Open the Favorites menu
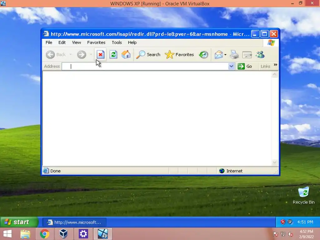This screenshot has height=240, width=320. coord(96,42)
